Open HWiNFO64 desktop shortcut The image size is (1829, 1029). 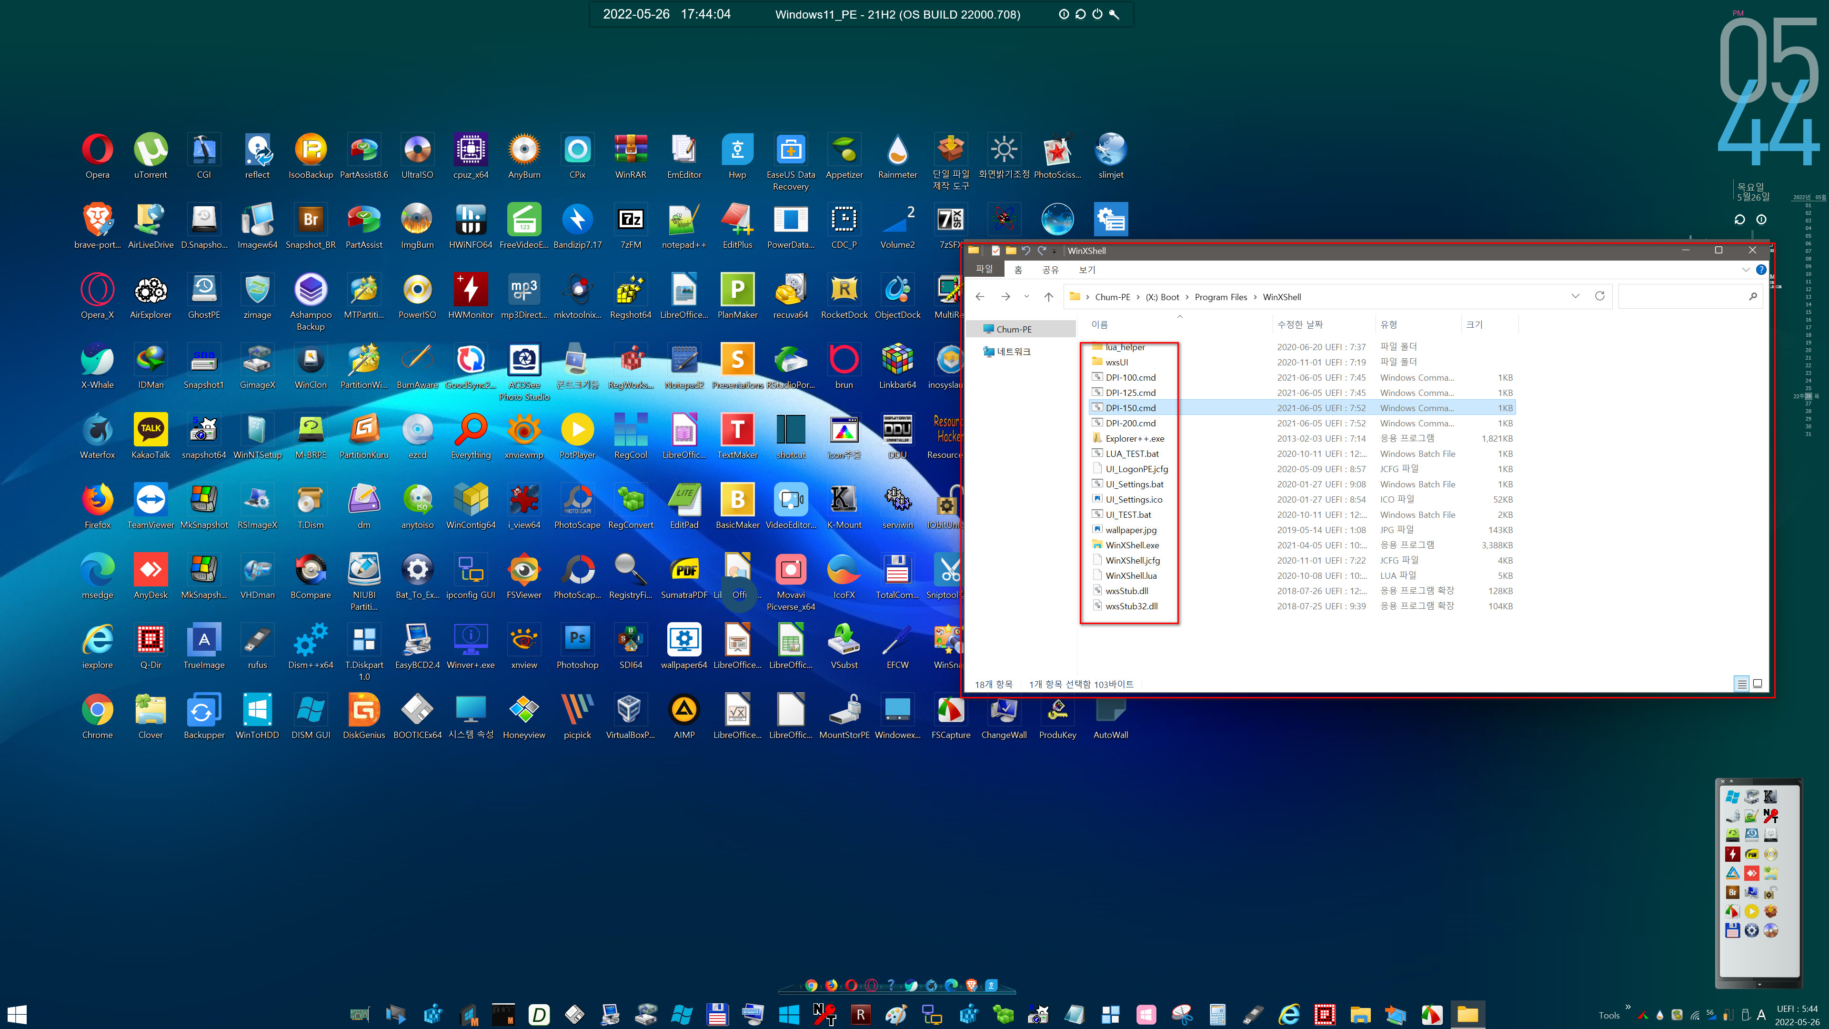470,227
